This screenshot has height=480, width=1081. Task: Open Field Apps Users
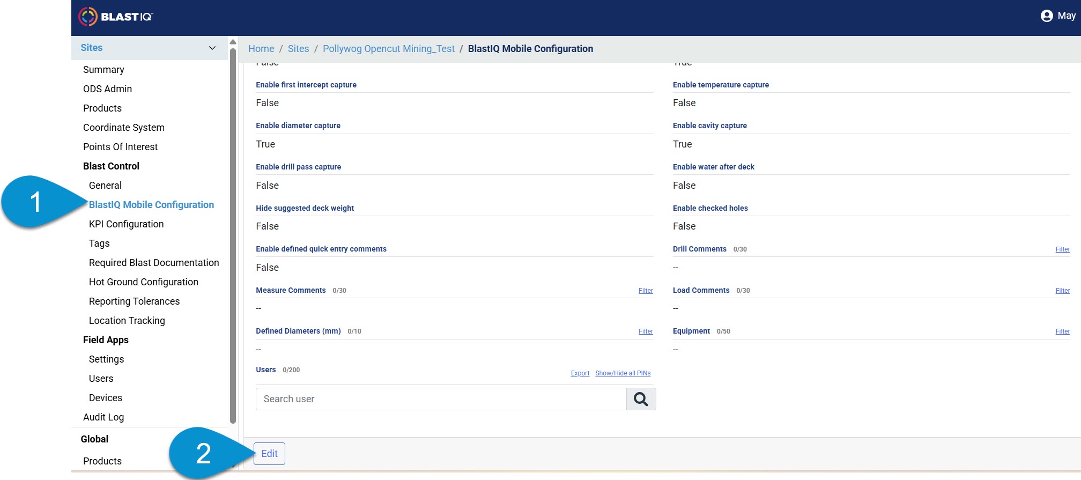pos(101,379)
